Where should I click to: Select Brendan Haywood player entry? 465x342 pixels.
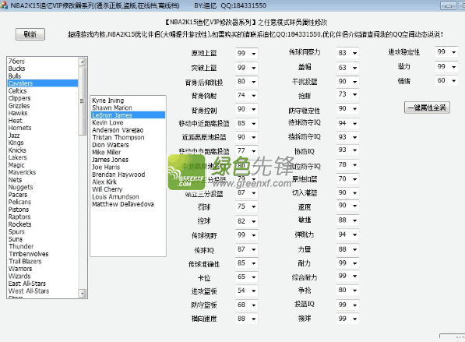(x=128, y=175)
